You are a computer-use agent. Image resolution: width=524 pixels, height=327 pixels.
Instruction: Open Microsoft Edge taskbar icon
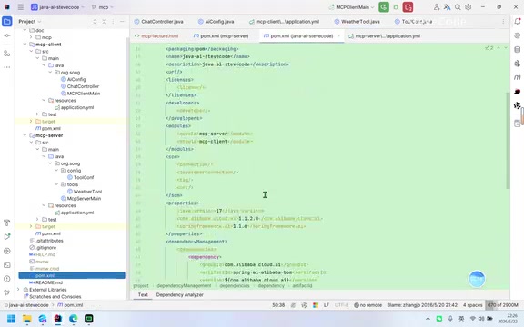coord(74,319)
